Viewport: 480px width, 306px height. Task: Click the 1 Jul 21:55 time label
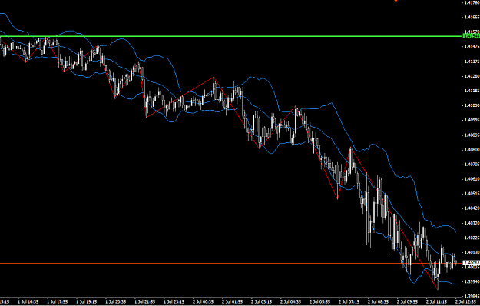tap(145, 302)
